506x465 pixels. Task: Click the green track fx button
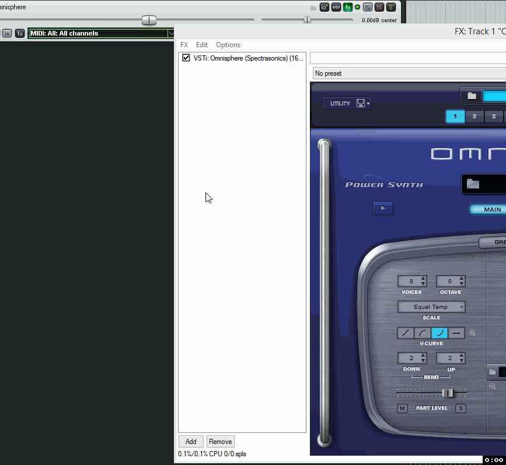[x=348, y=7]
